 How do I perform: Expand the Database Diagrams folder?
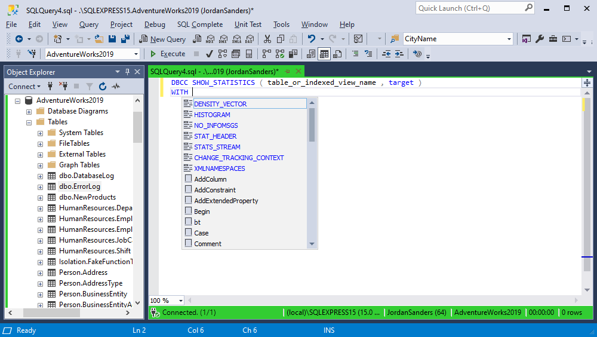[29, 112]
